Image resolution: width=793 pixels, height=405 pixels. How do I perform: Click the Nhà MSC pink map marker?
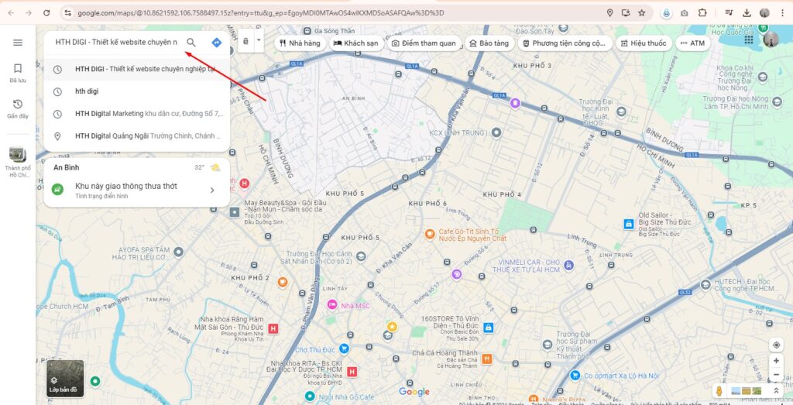331,304
